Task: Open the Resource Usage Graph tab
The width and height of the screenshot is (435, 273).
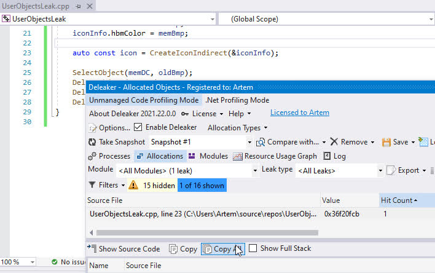Action: (x=275, y=156)
